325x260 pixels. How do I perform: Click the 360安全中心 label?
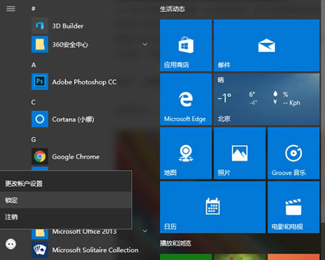(70, 45)
